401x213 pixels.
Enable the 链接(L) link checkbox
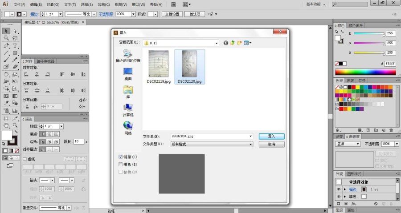point(120,157)
